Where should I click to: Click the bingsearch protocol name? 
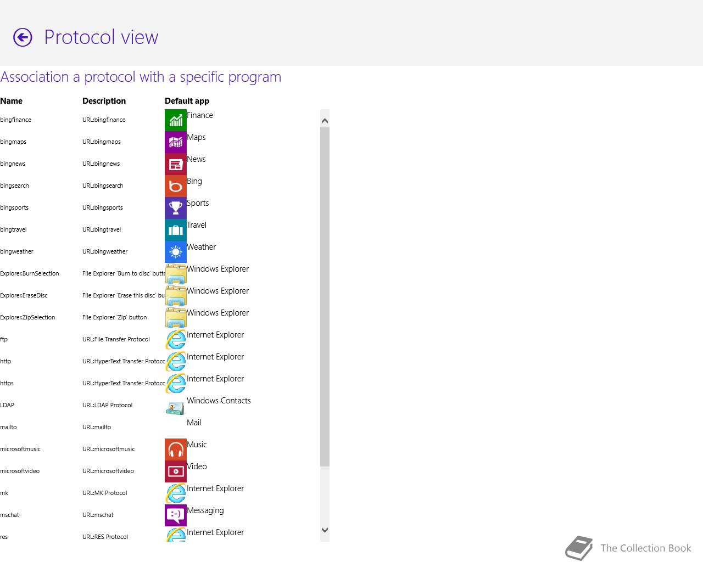[x=14, y=186]
